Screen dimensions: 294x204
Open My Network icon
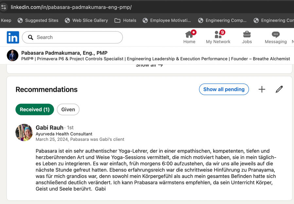[218, 35]
